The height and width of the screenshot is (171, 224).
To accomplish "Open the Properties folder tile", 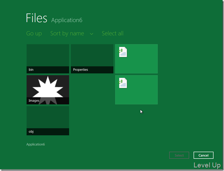I will (92, 59).
